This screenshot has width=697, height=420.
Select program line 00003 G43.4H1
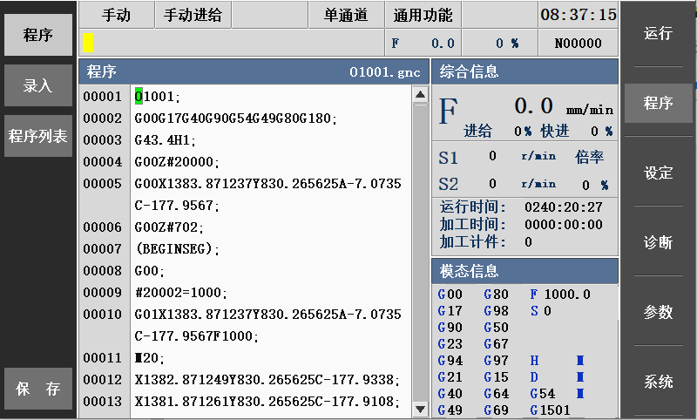coord(165,140)
